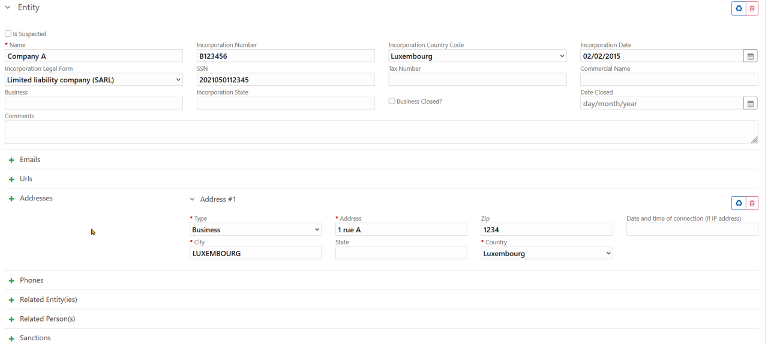Click the Phones section label

click(32, 281)
